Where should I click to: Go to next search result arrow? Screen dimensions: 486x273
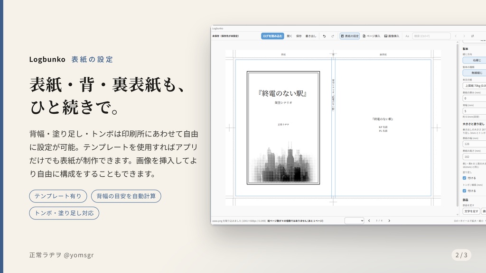click(x=464, y=36)
